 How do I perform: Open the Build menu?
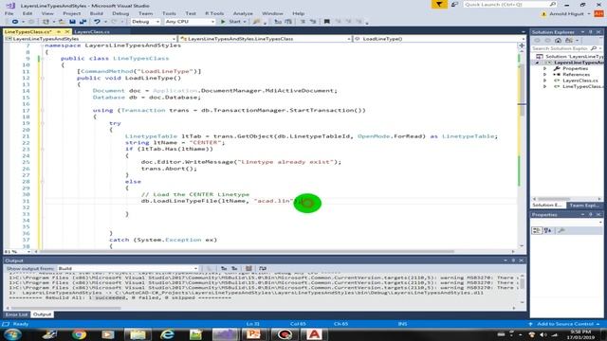(96, 13)
